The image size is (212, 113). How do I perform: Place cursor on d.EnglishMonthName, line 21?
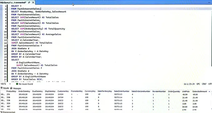click(28, 63)
